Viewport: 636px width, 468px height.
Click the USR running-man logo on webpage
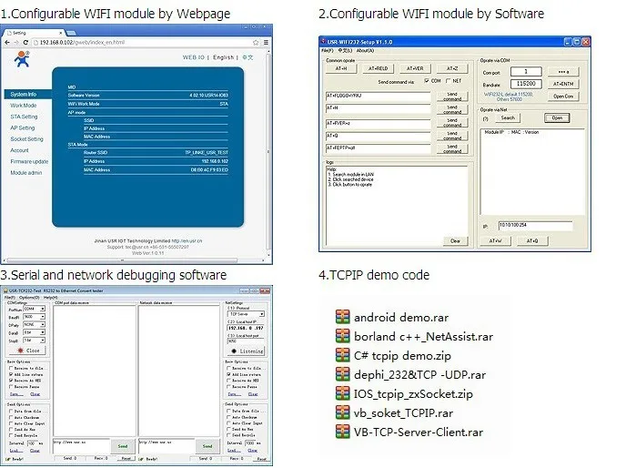click(x=22, y=59)
